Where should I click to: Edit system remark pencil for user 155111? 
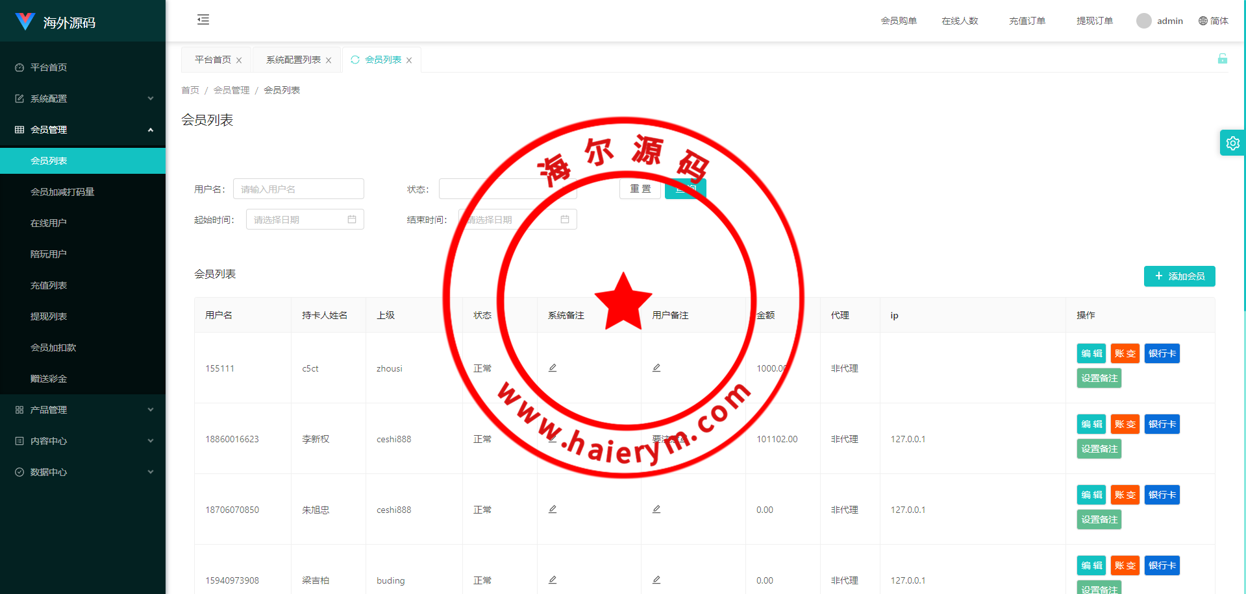[553, 368]
